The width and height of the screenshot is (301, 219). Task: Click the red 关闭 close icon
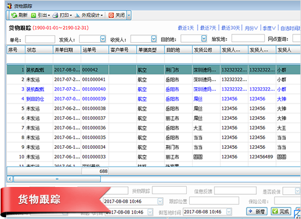click(111, 15)
